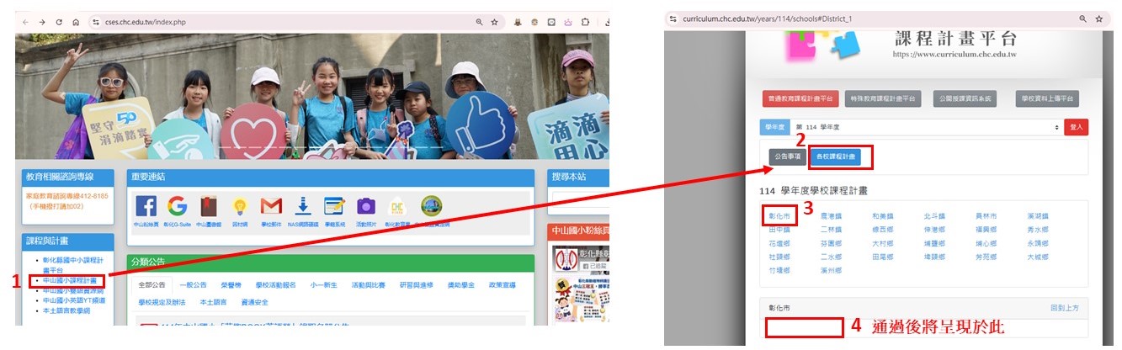The width and height of the screenshot is (1122, 350).
Task: Open the 本土語言教學網 link
Action: [x=66, y=310]
